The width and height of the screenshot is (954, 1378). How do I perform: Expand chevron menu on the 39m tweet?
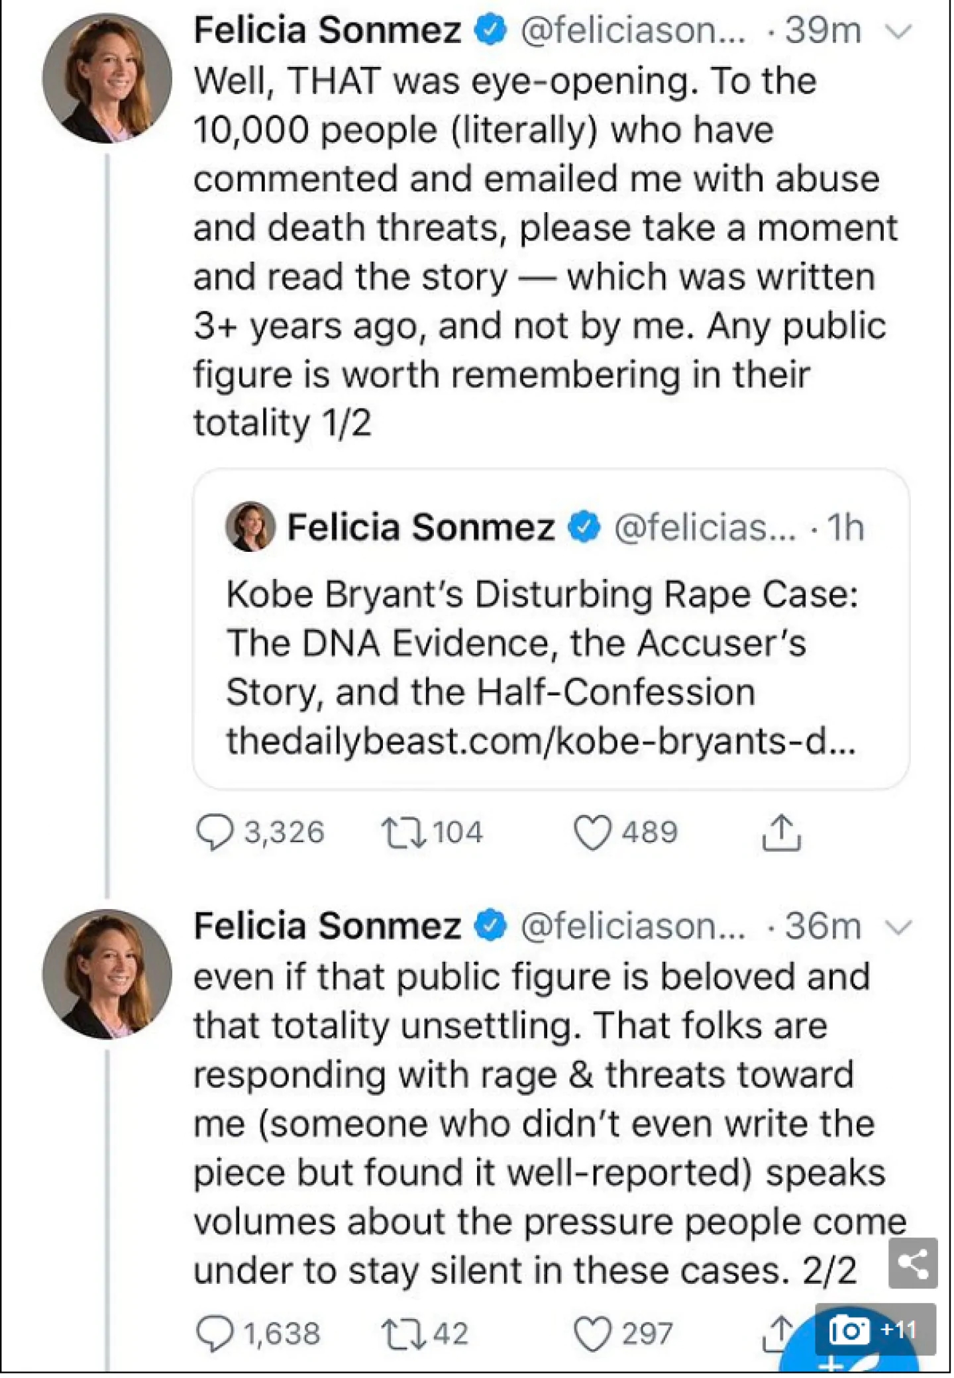[898, 31]
